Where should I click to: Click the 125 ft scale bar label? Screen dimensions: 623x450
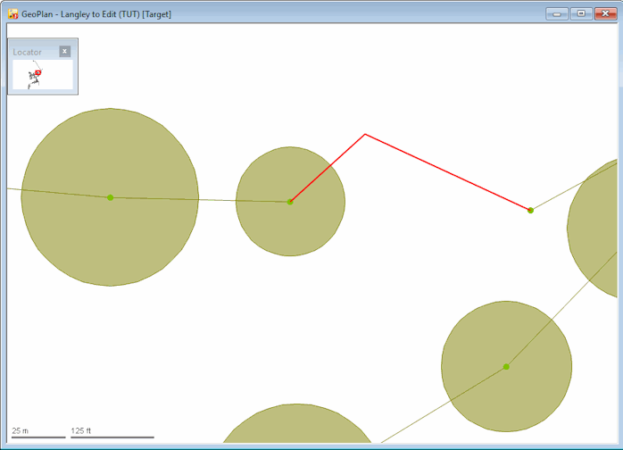point(81,430)
